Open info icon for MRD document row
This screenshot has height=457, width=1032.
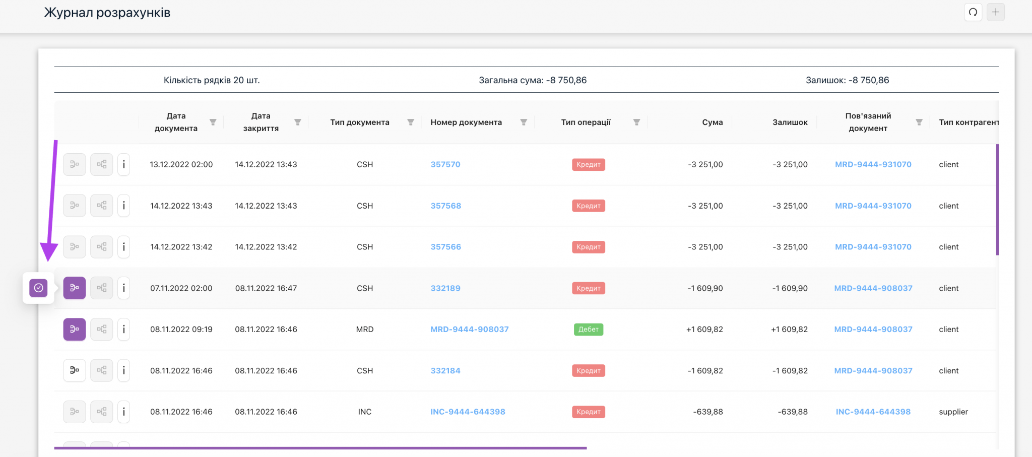click(123, 330)
